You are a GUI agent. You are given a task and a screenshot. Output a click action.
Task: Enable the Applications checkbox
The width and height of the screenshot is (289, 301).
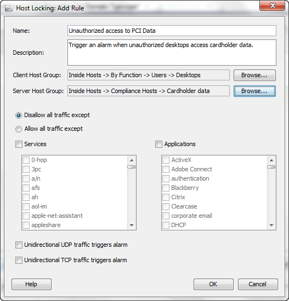coord(158,144)
